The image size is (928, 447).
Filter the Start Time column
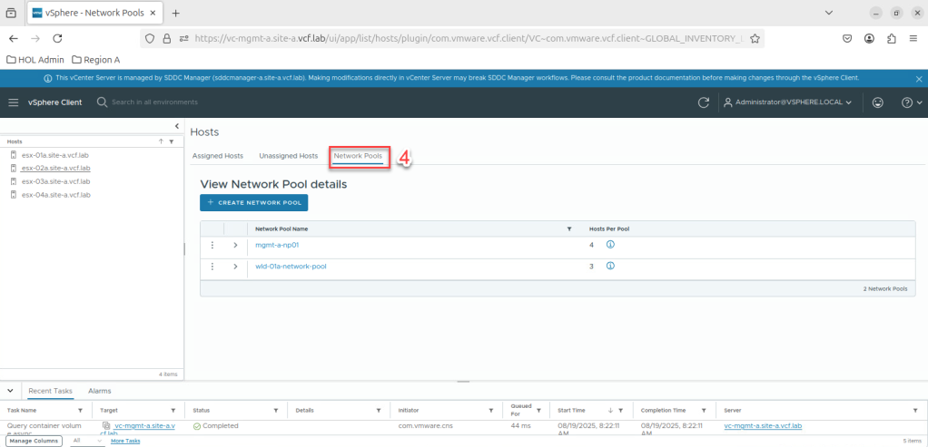(x=621, y=411)
